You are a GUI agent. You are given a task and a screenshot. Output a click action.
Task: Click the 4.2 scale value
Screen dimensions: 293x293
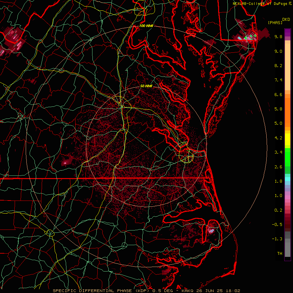tap(278, 138)
